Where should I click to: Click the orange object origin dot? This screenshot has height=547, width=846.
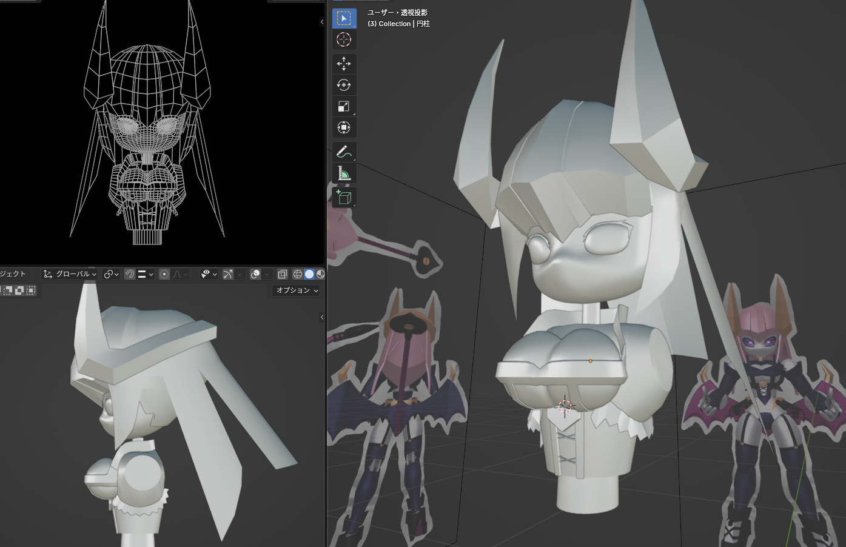coord(590,361)
